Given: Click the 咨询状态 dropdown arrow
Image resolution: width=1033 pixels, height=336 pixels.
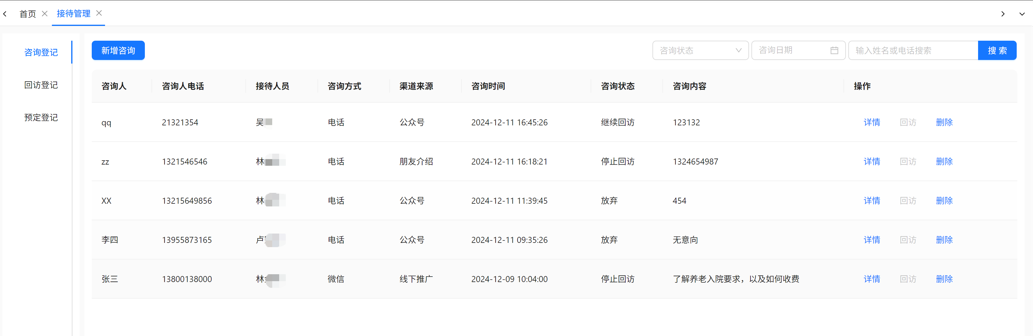Looking at the screenshot, I should click(x=738, y=50).
